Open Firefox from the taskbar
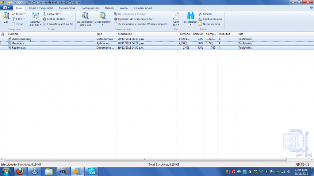314x176 pixels. click(x=20, y=171)
